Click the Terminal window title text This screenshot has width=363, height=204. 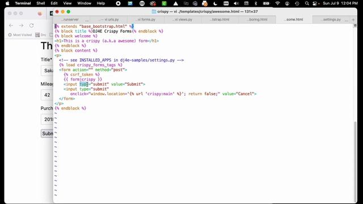(x=208, y=11)
